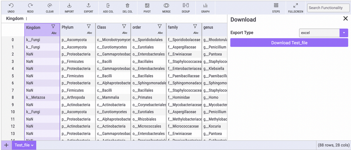Close the Download panel

(x=345, y=19)
